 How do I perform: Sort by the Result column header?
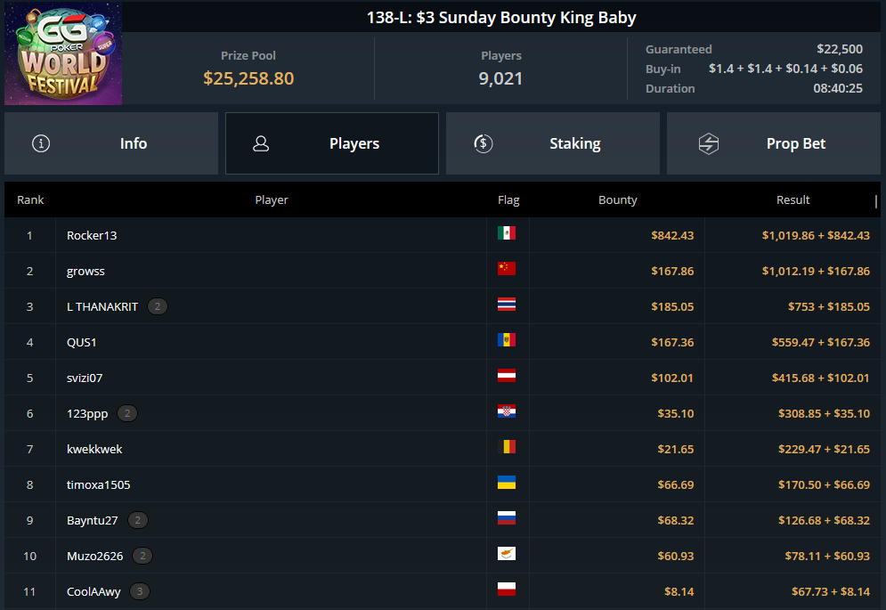pyautogui.click(x=793, y=200)
